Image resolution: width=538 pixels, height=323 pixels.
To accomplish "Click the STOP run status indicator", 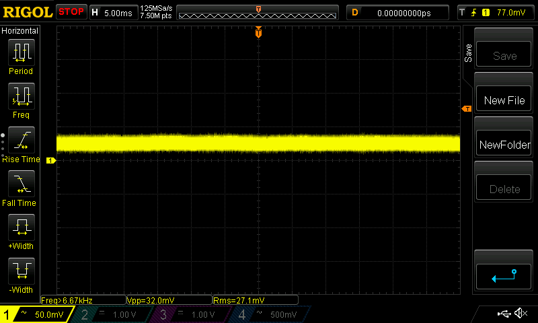I will point(71,12).
